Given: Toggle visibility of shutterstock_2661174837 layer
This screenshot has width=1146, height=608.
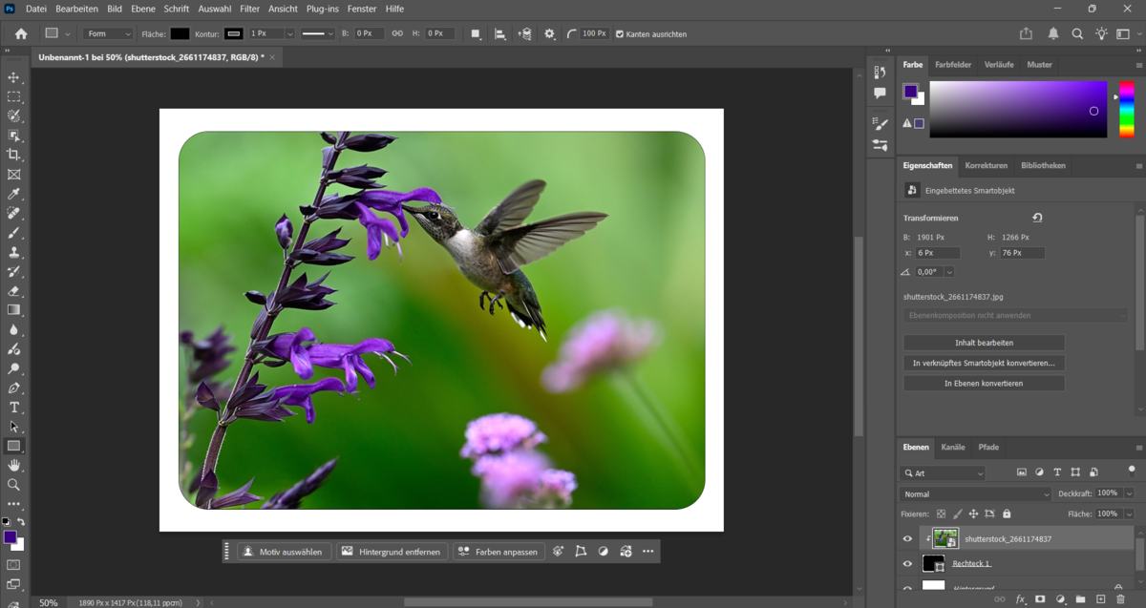Looking at the screenshot, I should pyautogui.click(x=907, y=538).
